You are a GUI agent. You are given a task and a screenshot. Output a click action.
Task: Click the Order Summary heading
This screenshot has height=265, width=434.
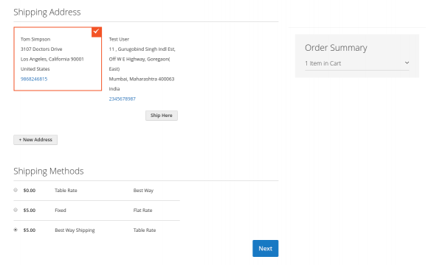click(336, 48)
